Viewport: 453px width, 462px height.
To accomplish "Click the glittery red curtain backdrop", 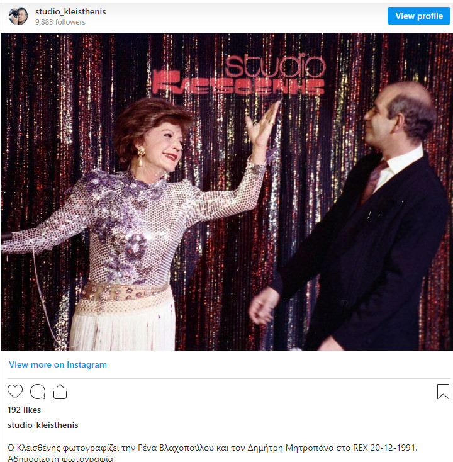I will [x=59, y=118].
